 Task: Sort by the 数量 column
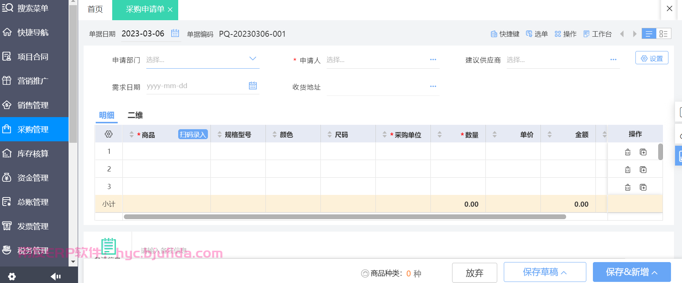coord(440,134)
